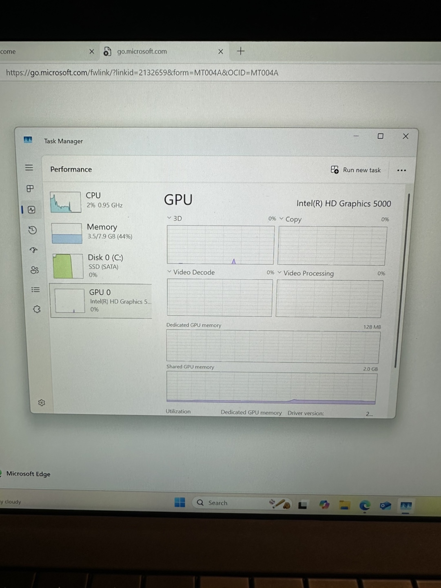
Task: Open the Task Manager hamburger navigation menu
Action: 29,167
